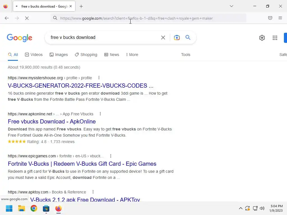Go back to the previous page

(7, 18)
